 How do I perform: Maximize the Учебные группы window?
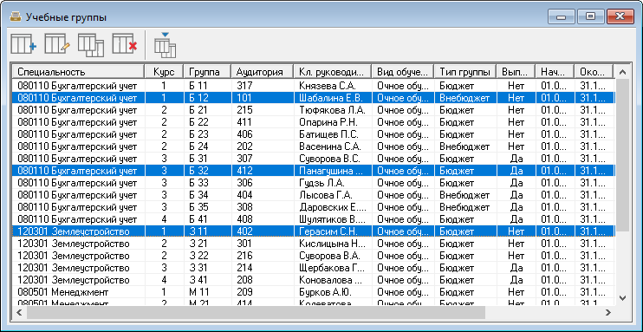click(590, 16)
